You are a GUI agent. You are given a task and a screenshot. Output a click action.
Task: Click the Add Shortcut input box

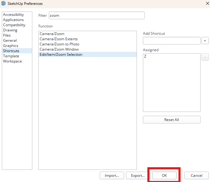coord(172,41)
